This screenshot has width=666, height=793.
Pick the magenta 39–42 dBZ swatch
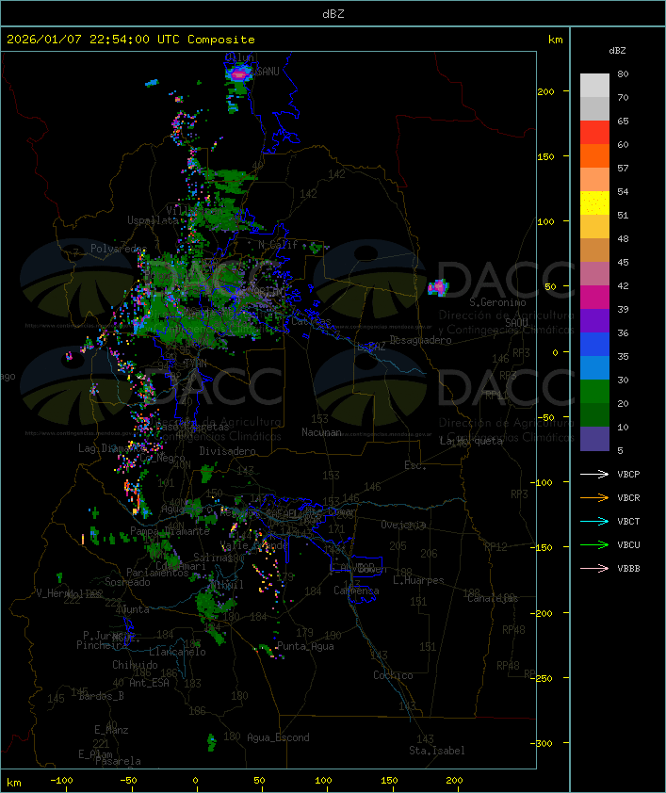click(594, 298)
